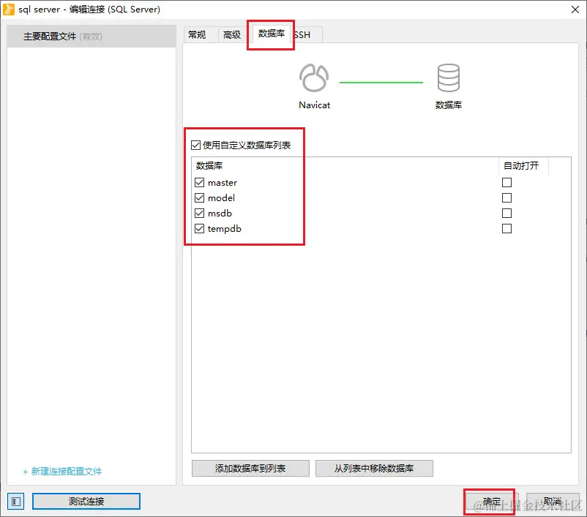The width and height of the screenshot is (587, 517).
Task: Click 从列表中移除数据库 button
Action: [x=374, y=468]
